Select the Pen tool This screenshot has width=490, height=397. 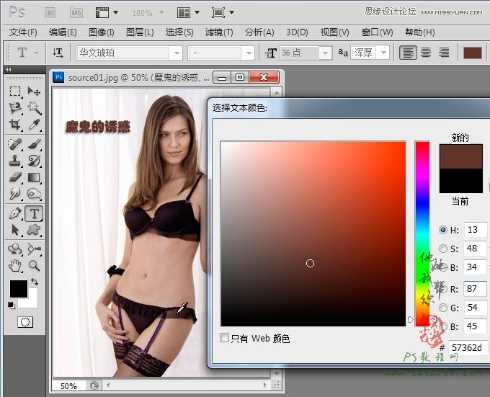click(x=15, y=213)
